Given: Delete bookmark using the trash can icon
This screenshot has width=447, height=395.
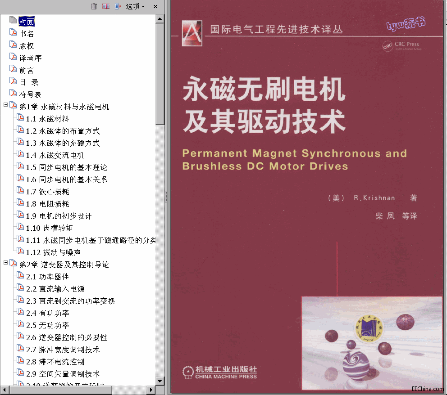Looking at the screenshot, I should (x=94, y=6).
